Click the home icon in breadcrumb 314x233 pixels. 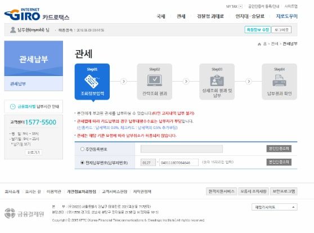click(x=259, y=44)
